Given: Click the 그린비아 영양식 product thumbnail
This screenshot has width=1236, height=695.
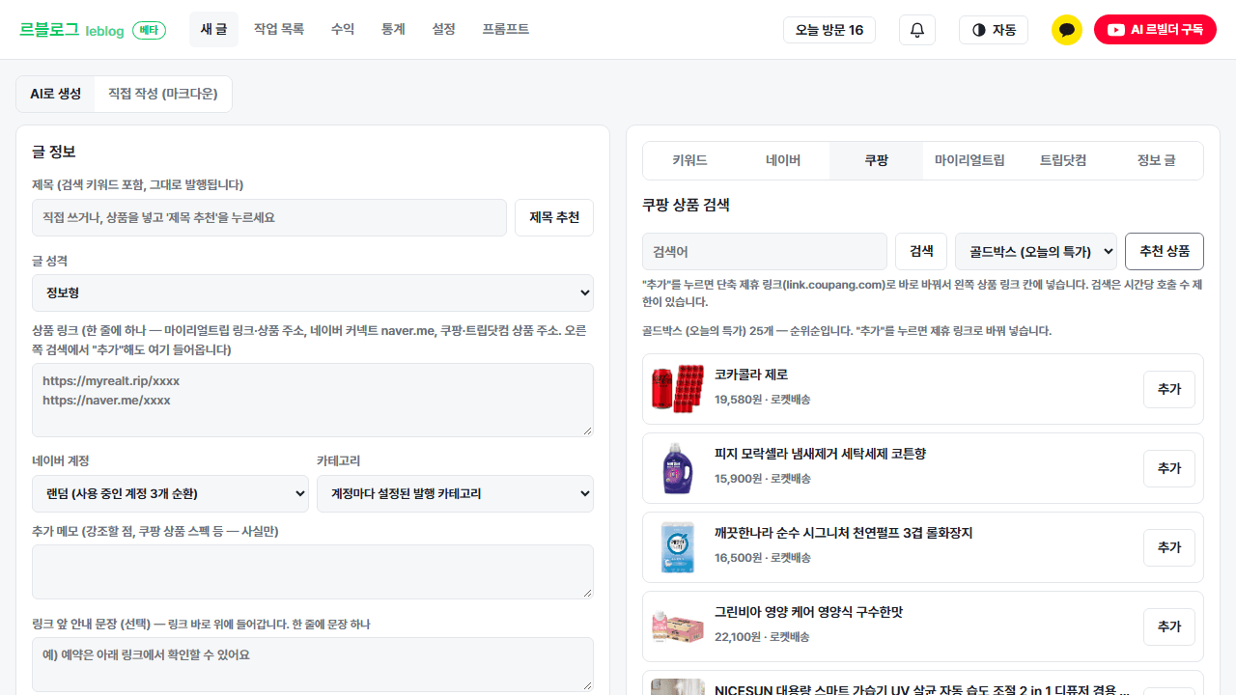Looking at the screenshot, I should pos(678,626).
